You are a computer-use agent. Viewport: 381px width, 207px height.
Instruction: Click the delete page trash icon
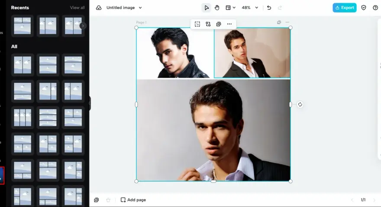[x=108, y=200]
